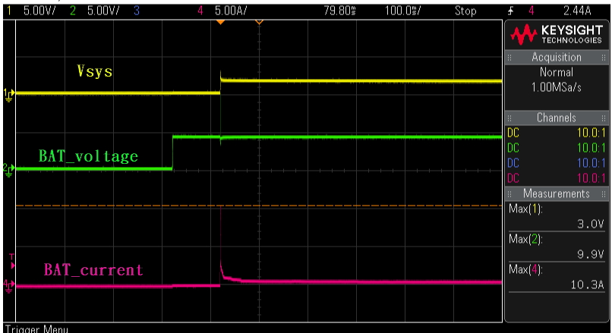This screenshot has height=333, width=612.
Task: Click the 100.0 ms/ timebase value
Action: 402,11
